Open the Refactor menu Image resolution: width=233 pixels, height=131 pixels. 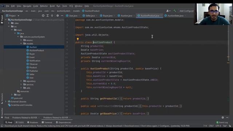click(44, 6)
